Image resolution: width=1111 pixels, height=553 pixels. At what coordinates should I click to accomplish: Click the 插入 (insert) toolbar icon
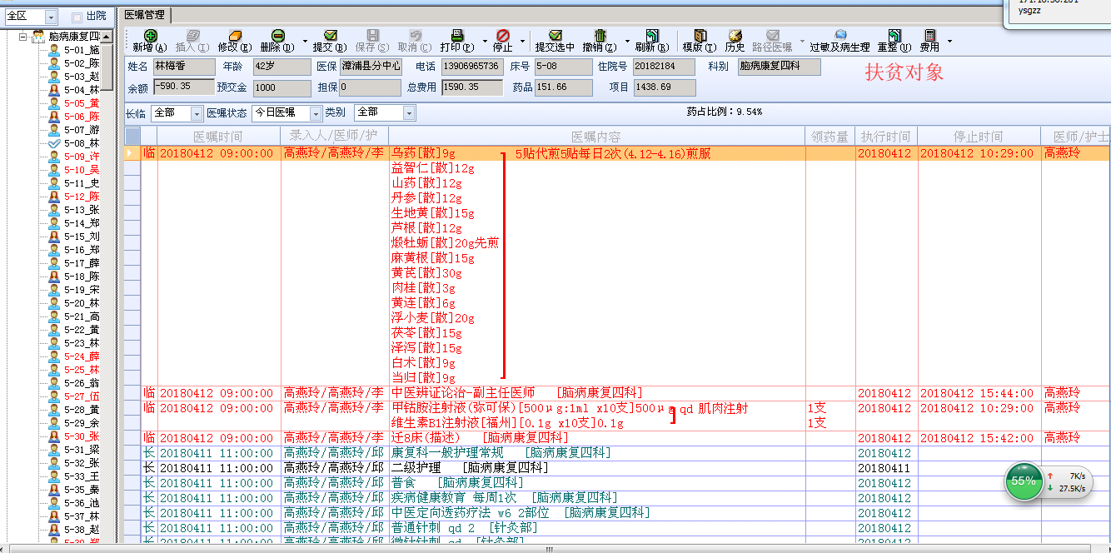tap(192, 36)
